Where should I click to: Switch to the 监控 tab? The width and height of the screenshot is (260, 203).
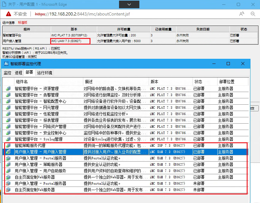(7, 73)
